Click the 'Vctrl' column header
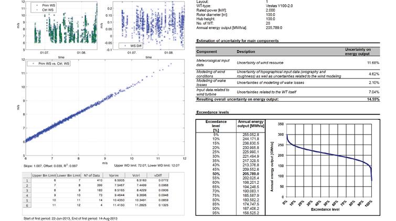The width and height of the screenshot is (396, 221). pos(136,175)
